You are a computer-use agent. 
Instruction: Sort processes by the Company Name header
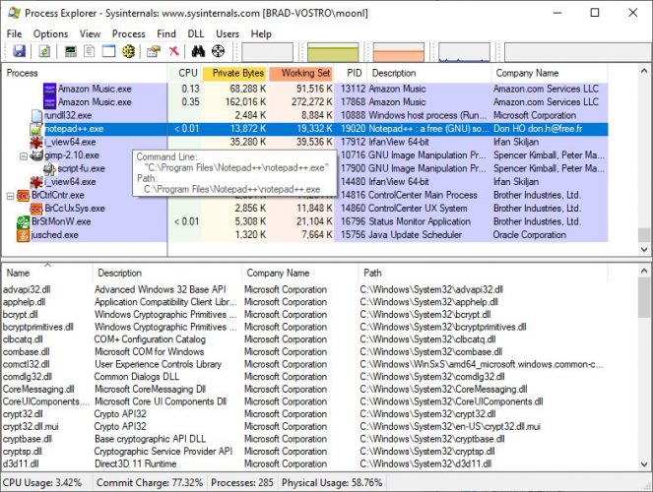click(x=550, y=73)
